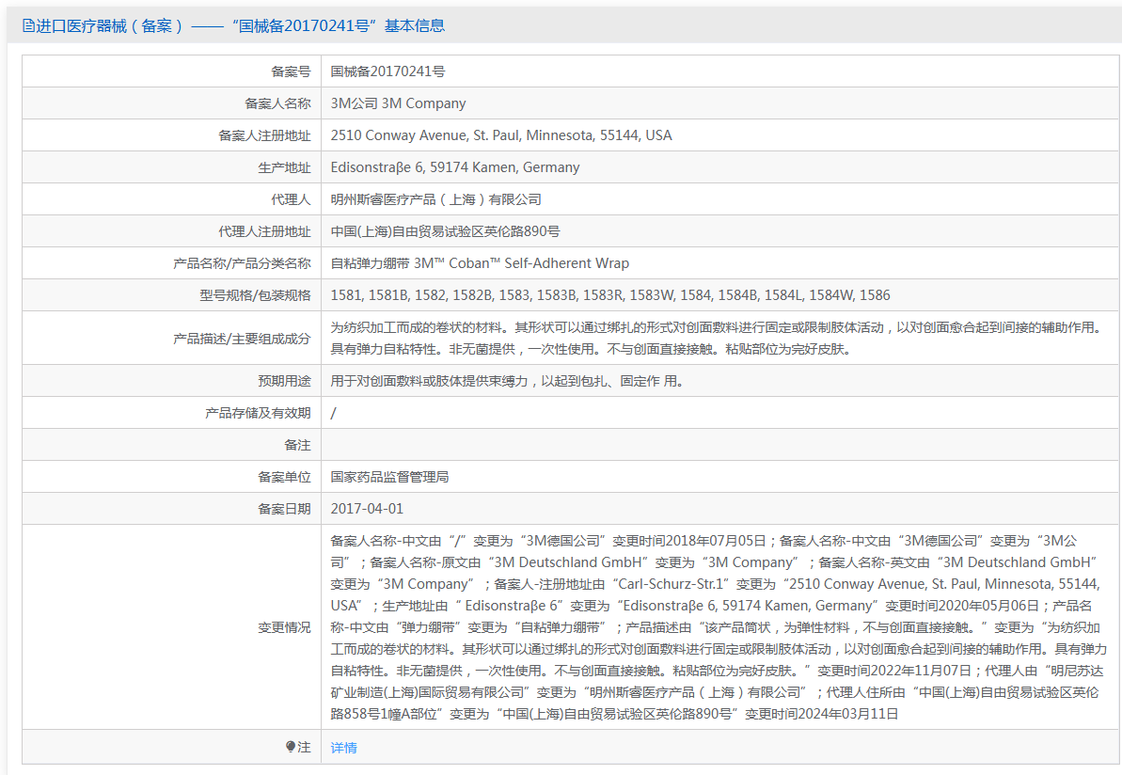Click the page title 进口医疗器械（备案）基本信息
This screenshot has height=775, width=1122.
234,26
